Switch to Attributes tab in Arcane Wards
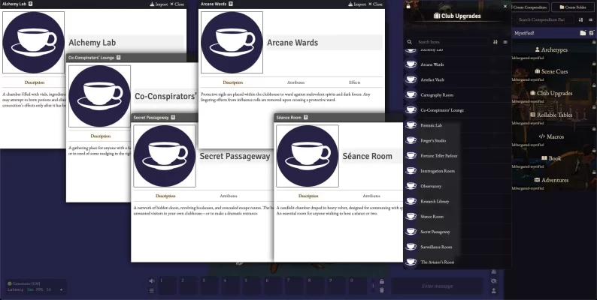The width and height of the screenshot is (597, 300). (295, 82)
